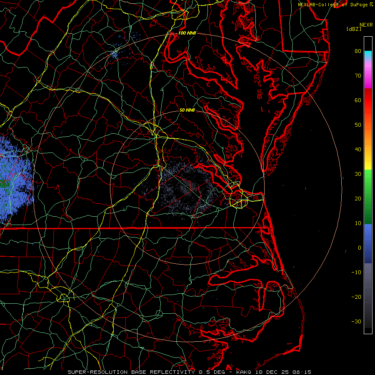This screenshot has height=375, width=375.
Task: Click the NEXLAB-College of DuPage watermark text
Action: (x=334, y=5)
